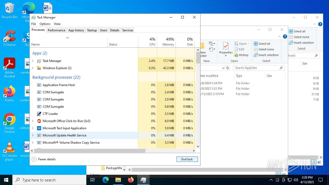Click the search magnifier in Search AppData
This screenshot has height=185, width=329.
(281, 68)
